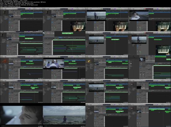171x127 pixels.
Task: Click the file line mentioning "Composing_Together"
Action: point(14,1)
